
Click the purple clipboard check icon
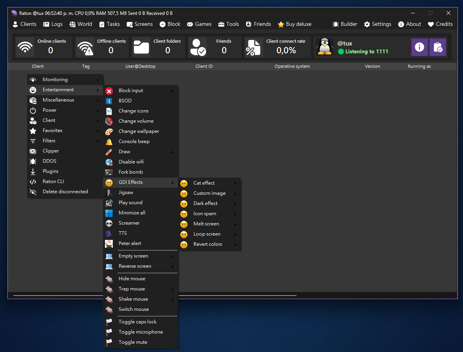click(438, 47)
